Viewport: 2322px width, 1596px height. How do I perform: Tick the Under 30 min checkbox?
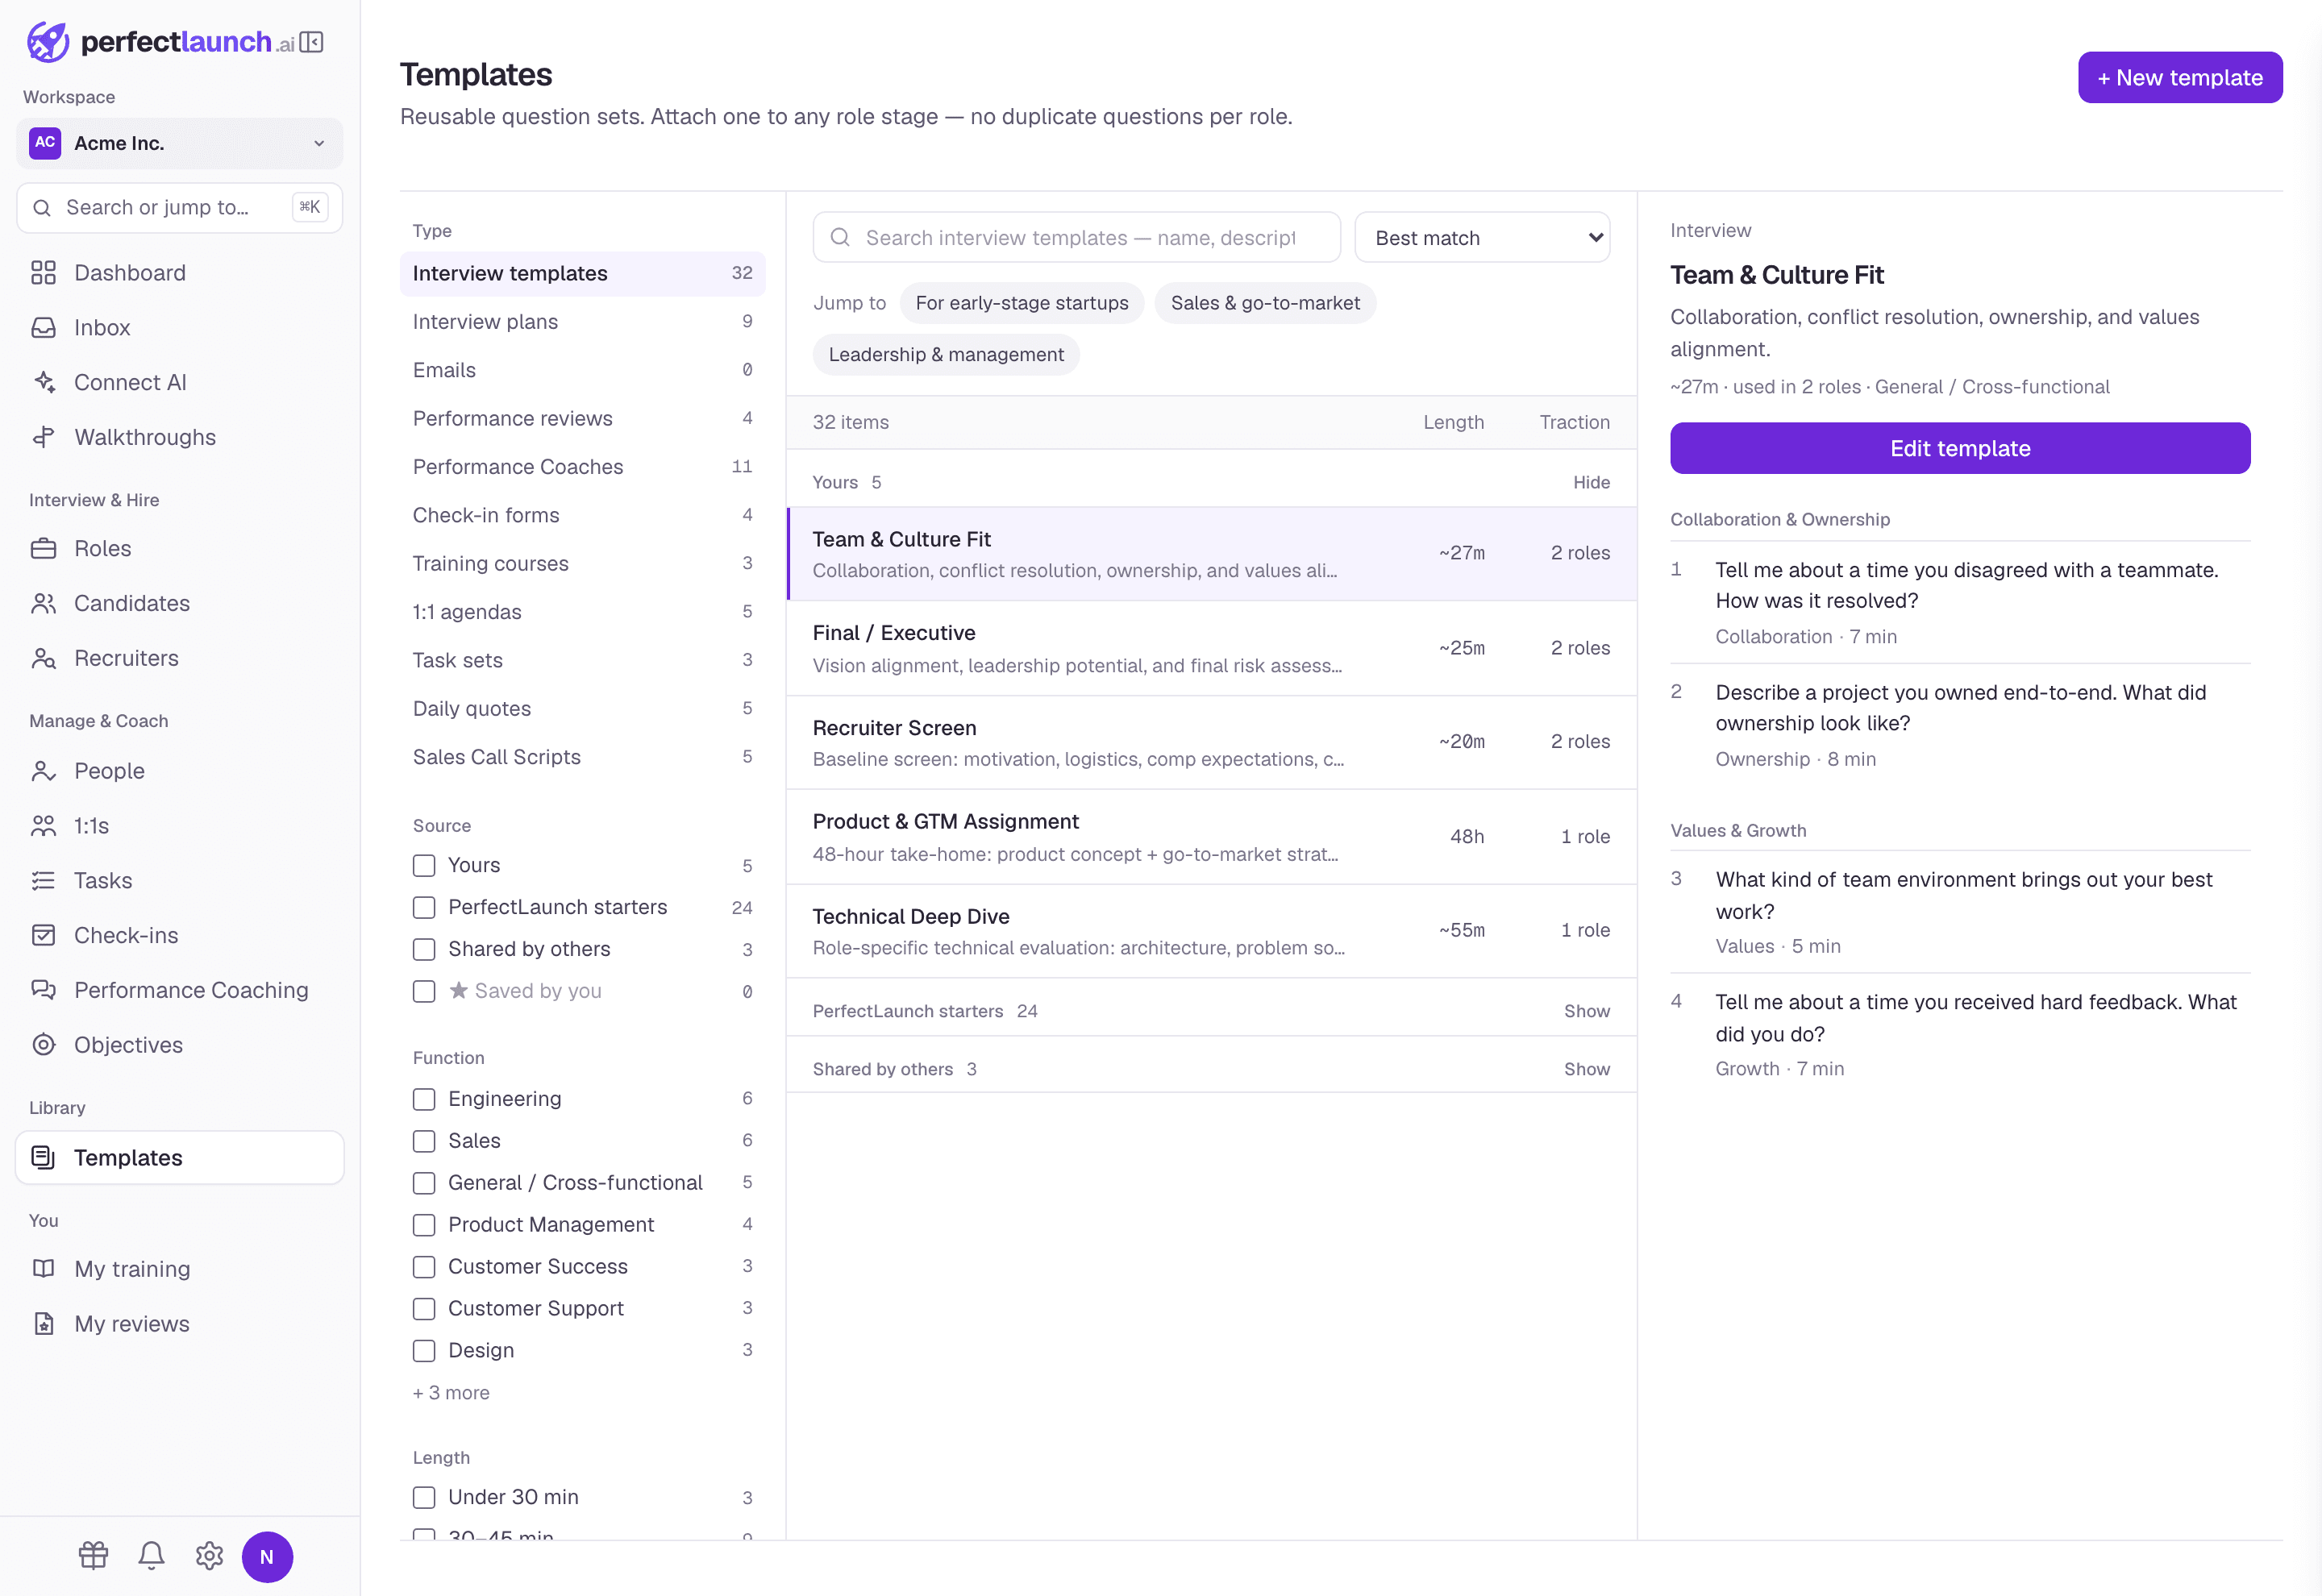click(x=424, y=1497)
